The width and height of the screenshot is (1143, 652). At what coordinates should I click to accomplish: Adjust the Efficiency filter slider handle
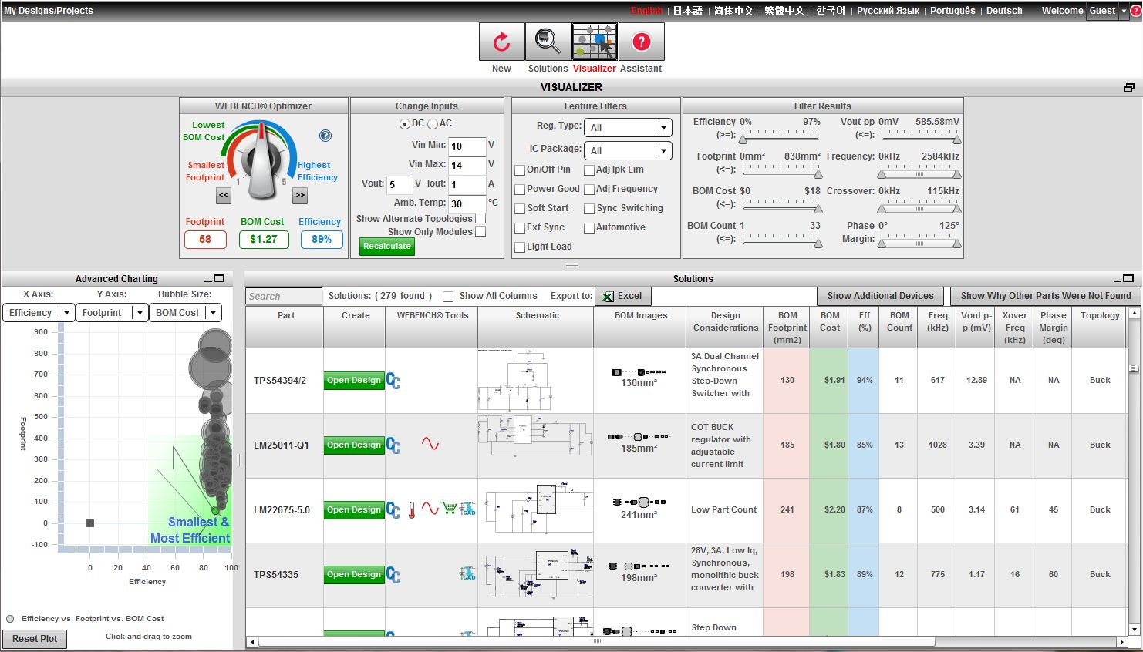click(743, 140)
